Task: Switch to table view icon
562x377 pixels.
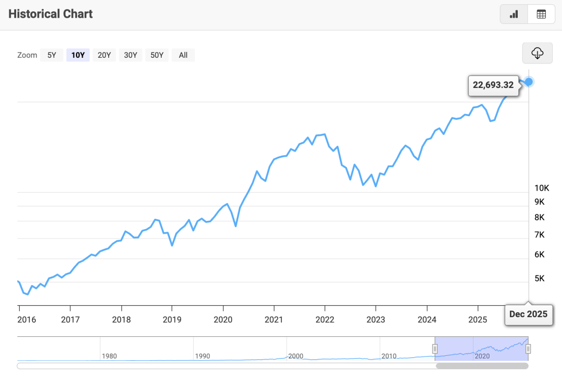Action: coord(541,15)
